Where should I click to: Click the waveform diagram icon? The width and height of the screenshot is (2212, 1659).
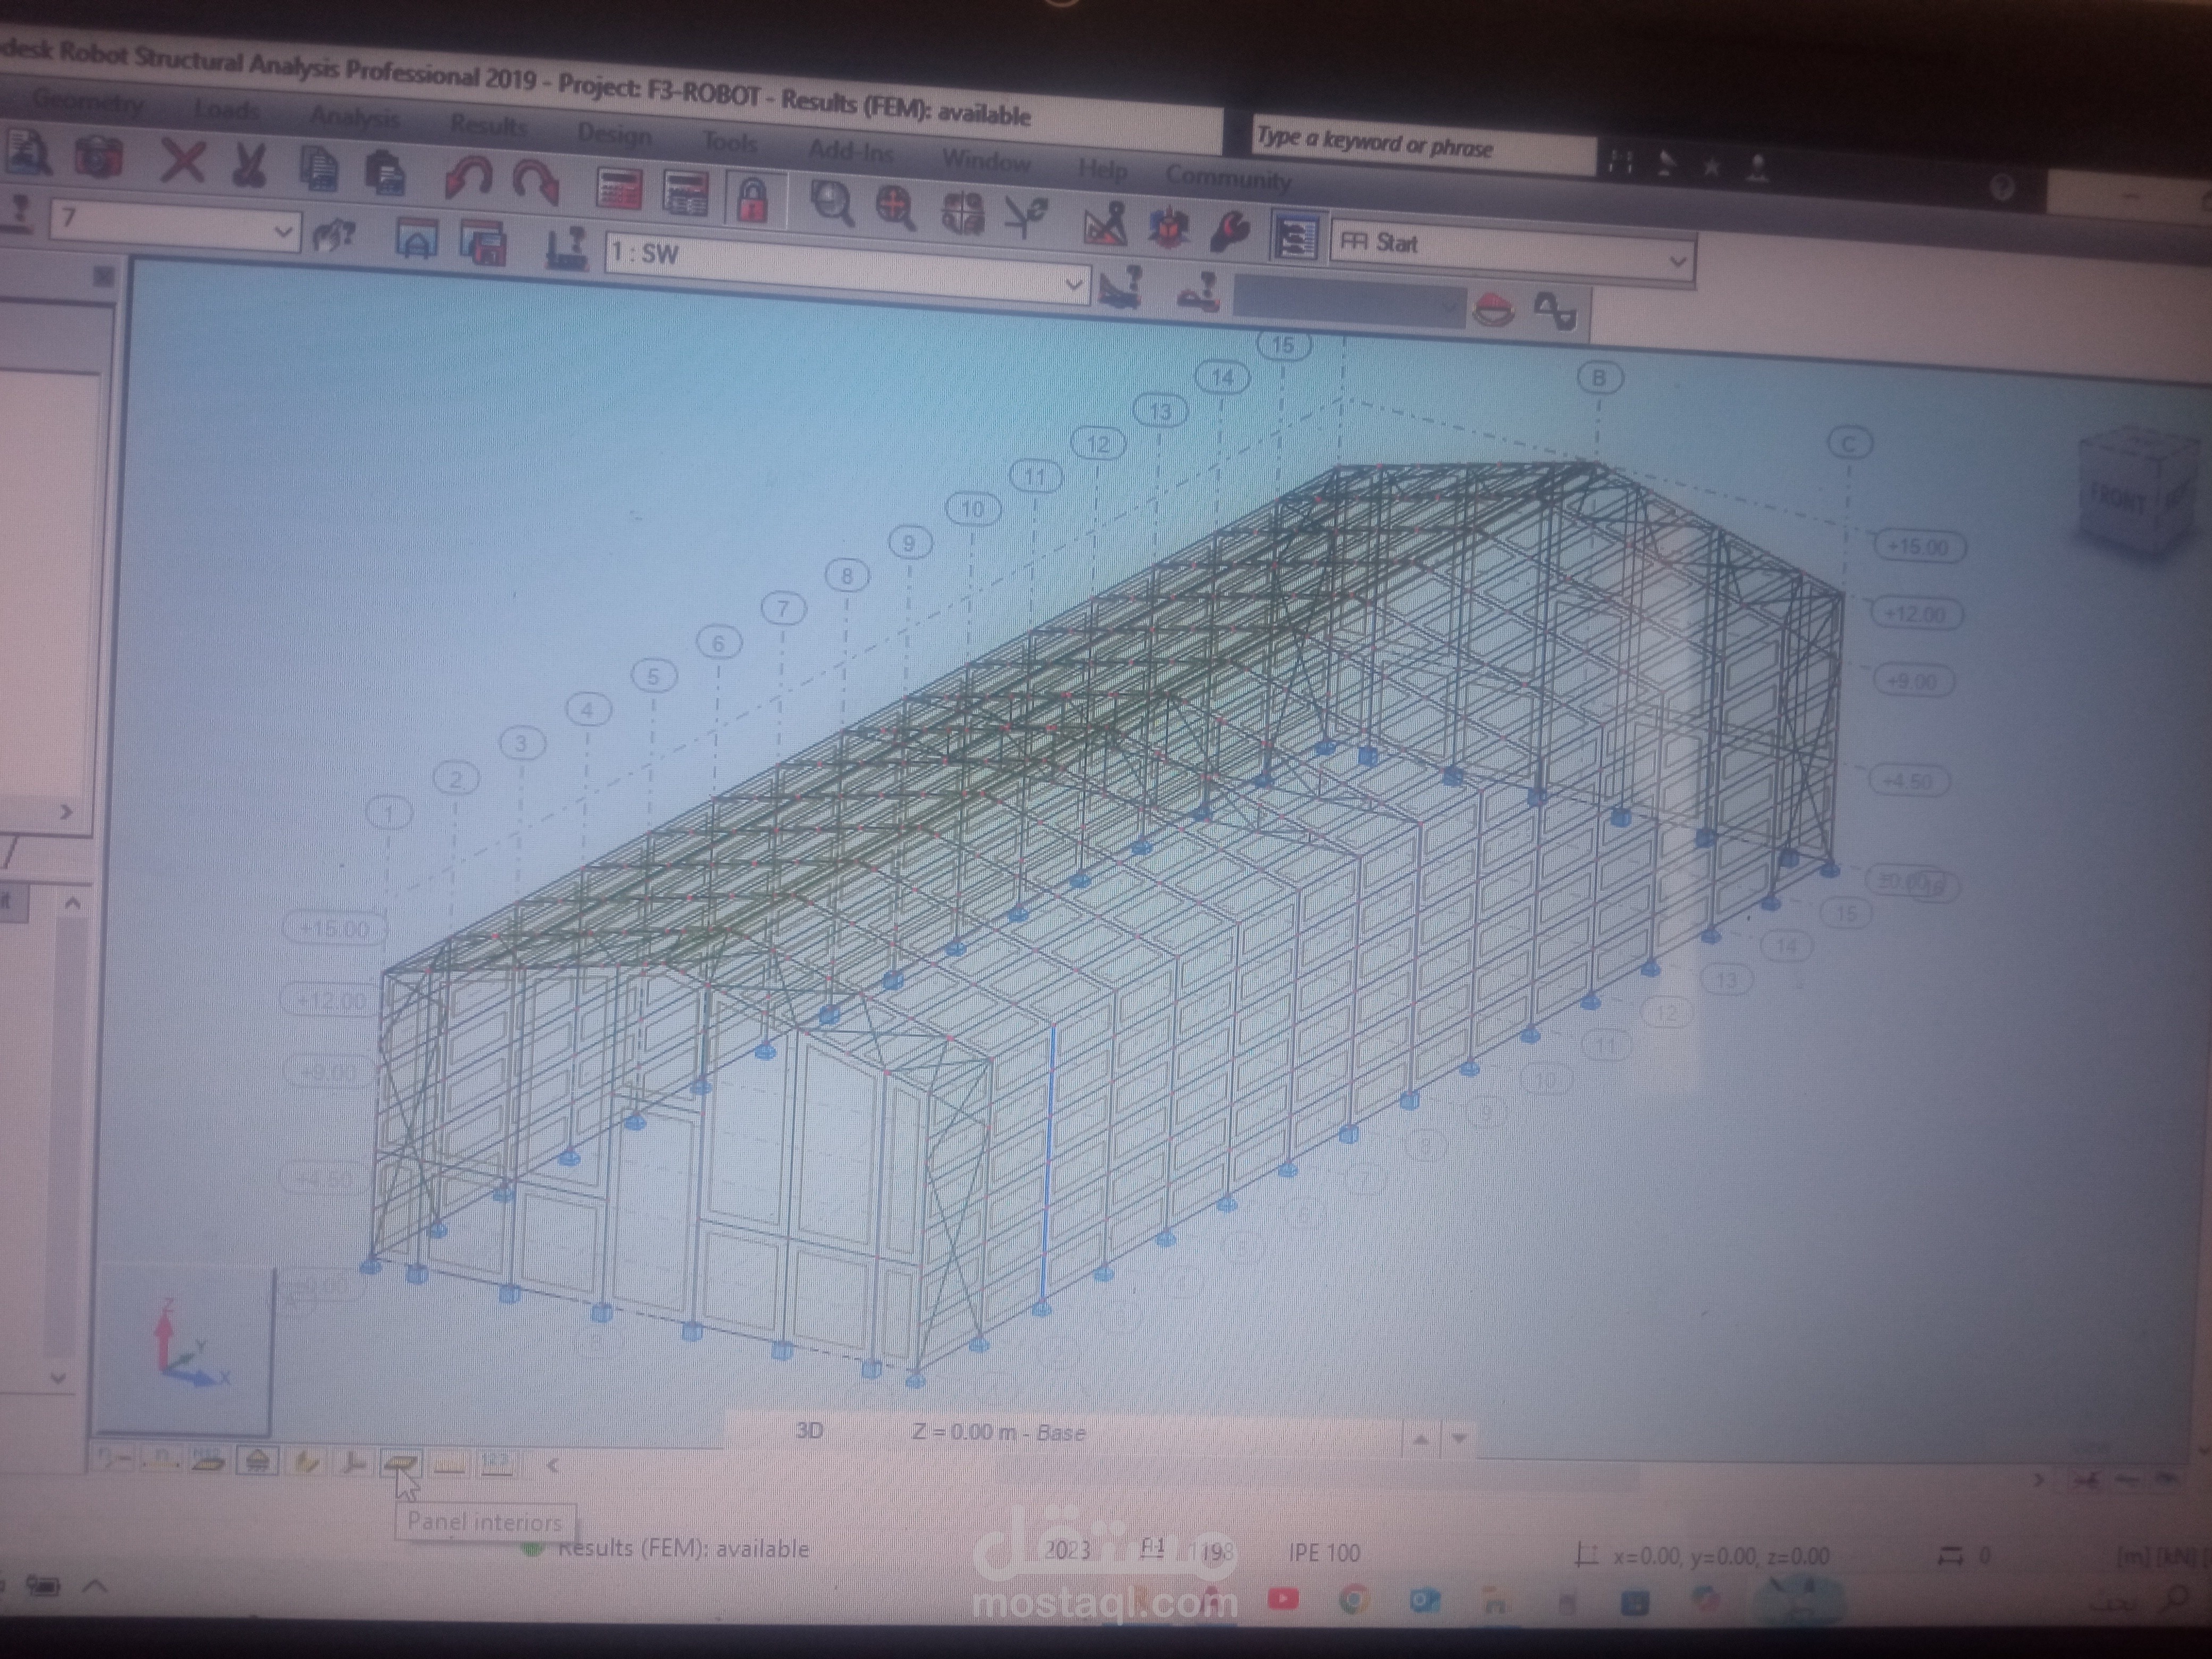tap(1556, 311)
